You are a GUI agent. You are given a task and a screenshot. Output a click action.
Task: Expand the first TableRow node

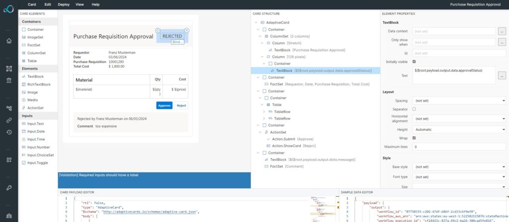tap(264, 111)
